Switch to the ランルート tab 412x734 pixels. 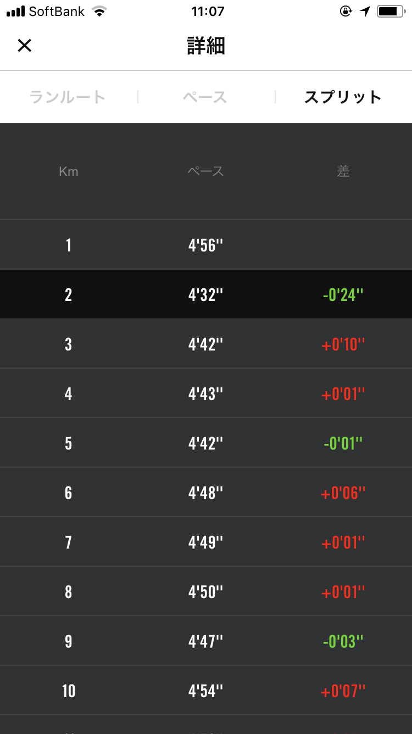tap(67, 97)
